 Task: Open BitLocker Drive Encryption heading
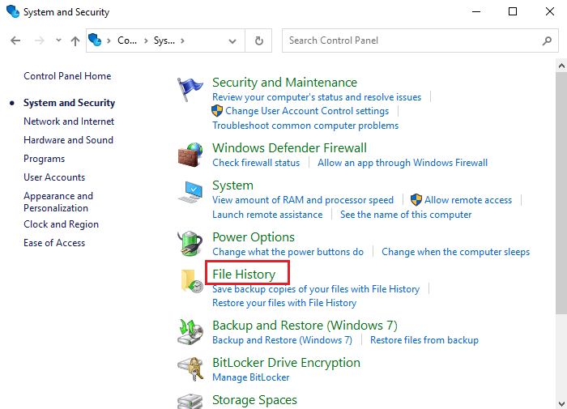click(286, 363)
